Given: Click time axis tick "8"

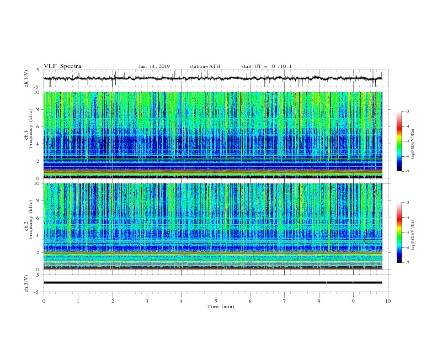Looking at the screenshot, I should click(x=319, y=301).
